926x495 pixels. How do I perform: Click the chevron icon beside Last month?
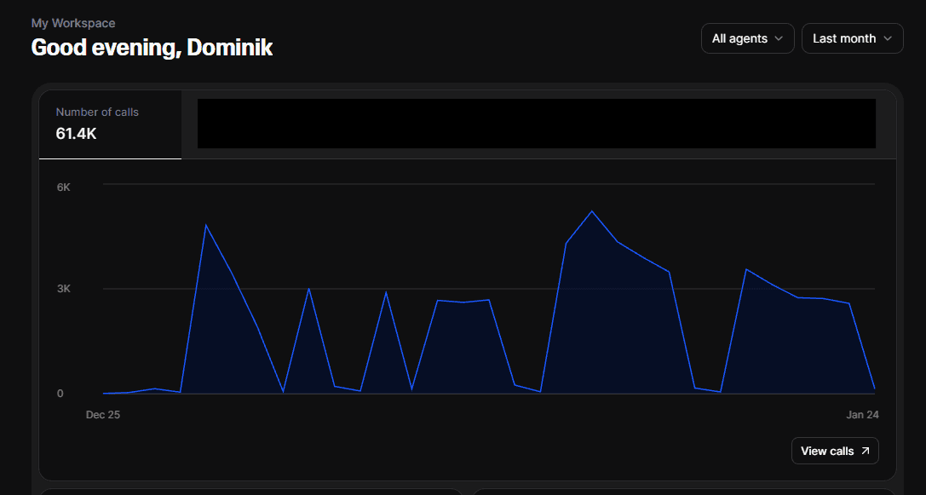tap(889, 38)
